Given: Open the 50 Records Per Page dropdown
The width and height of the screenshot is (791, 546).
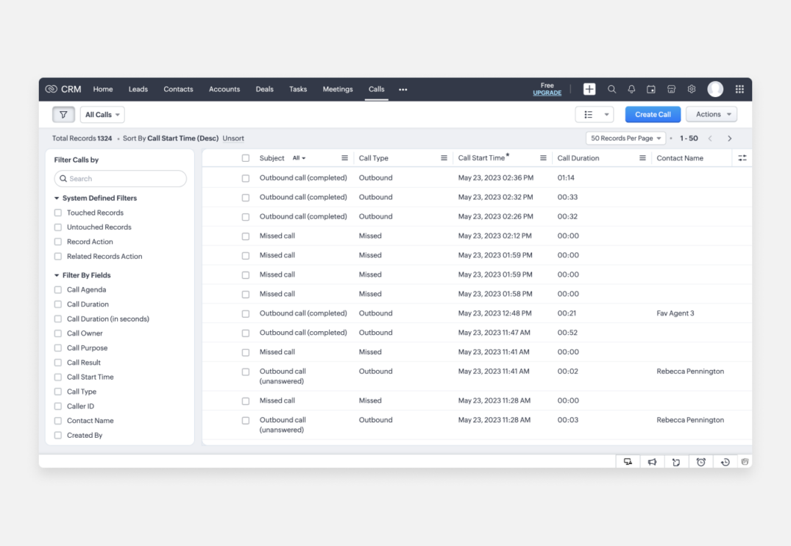Looking at the screenshot, I should 625,138.
